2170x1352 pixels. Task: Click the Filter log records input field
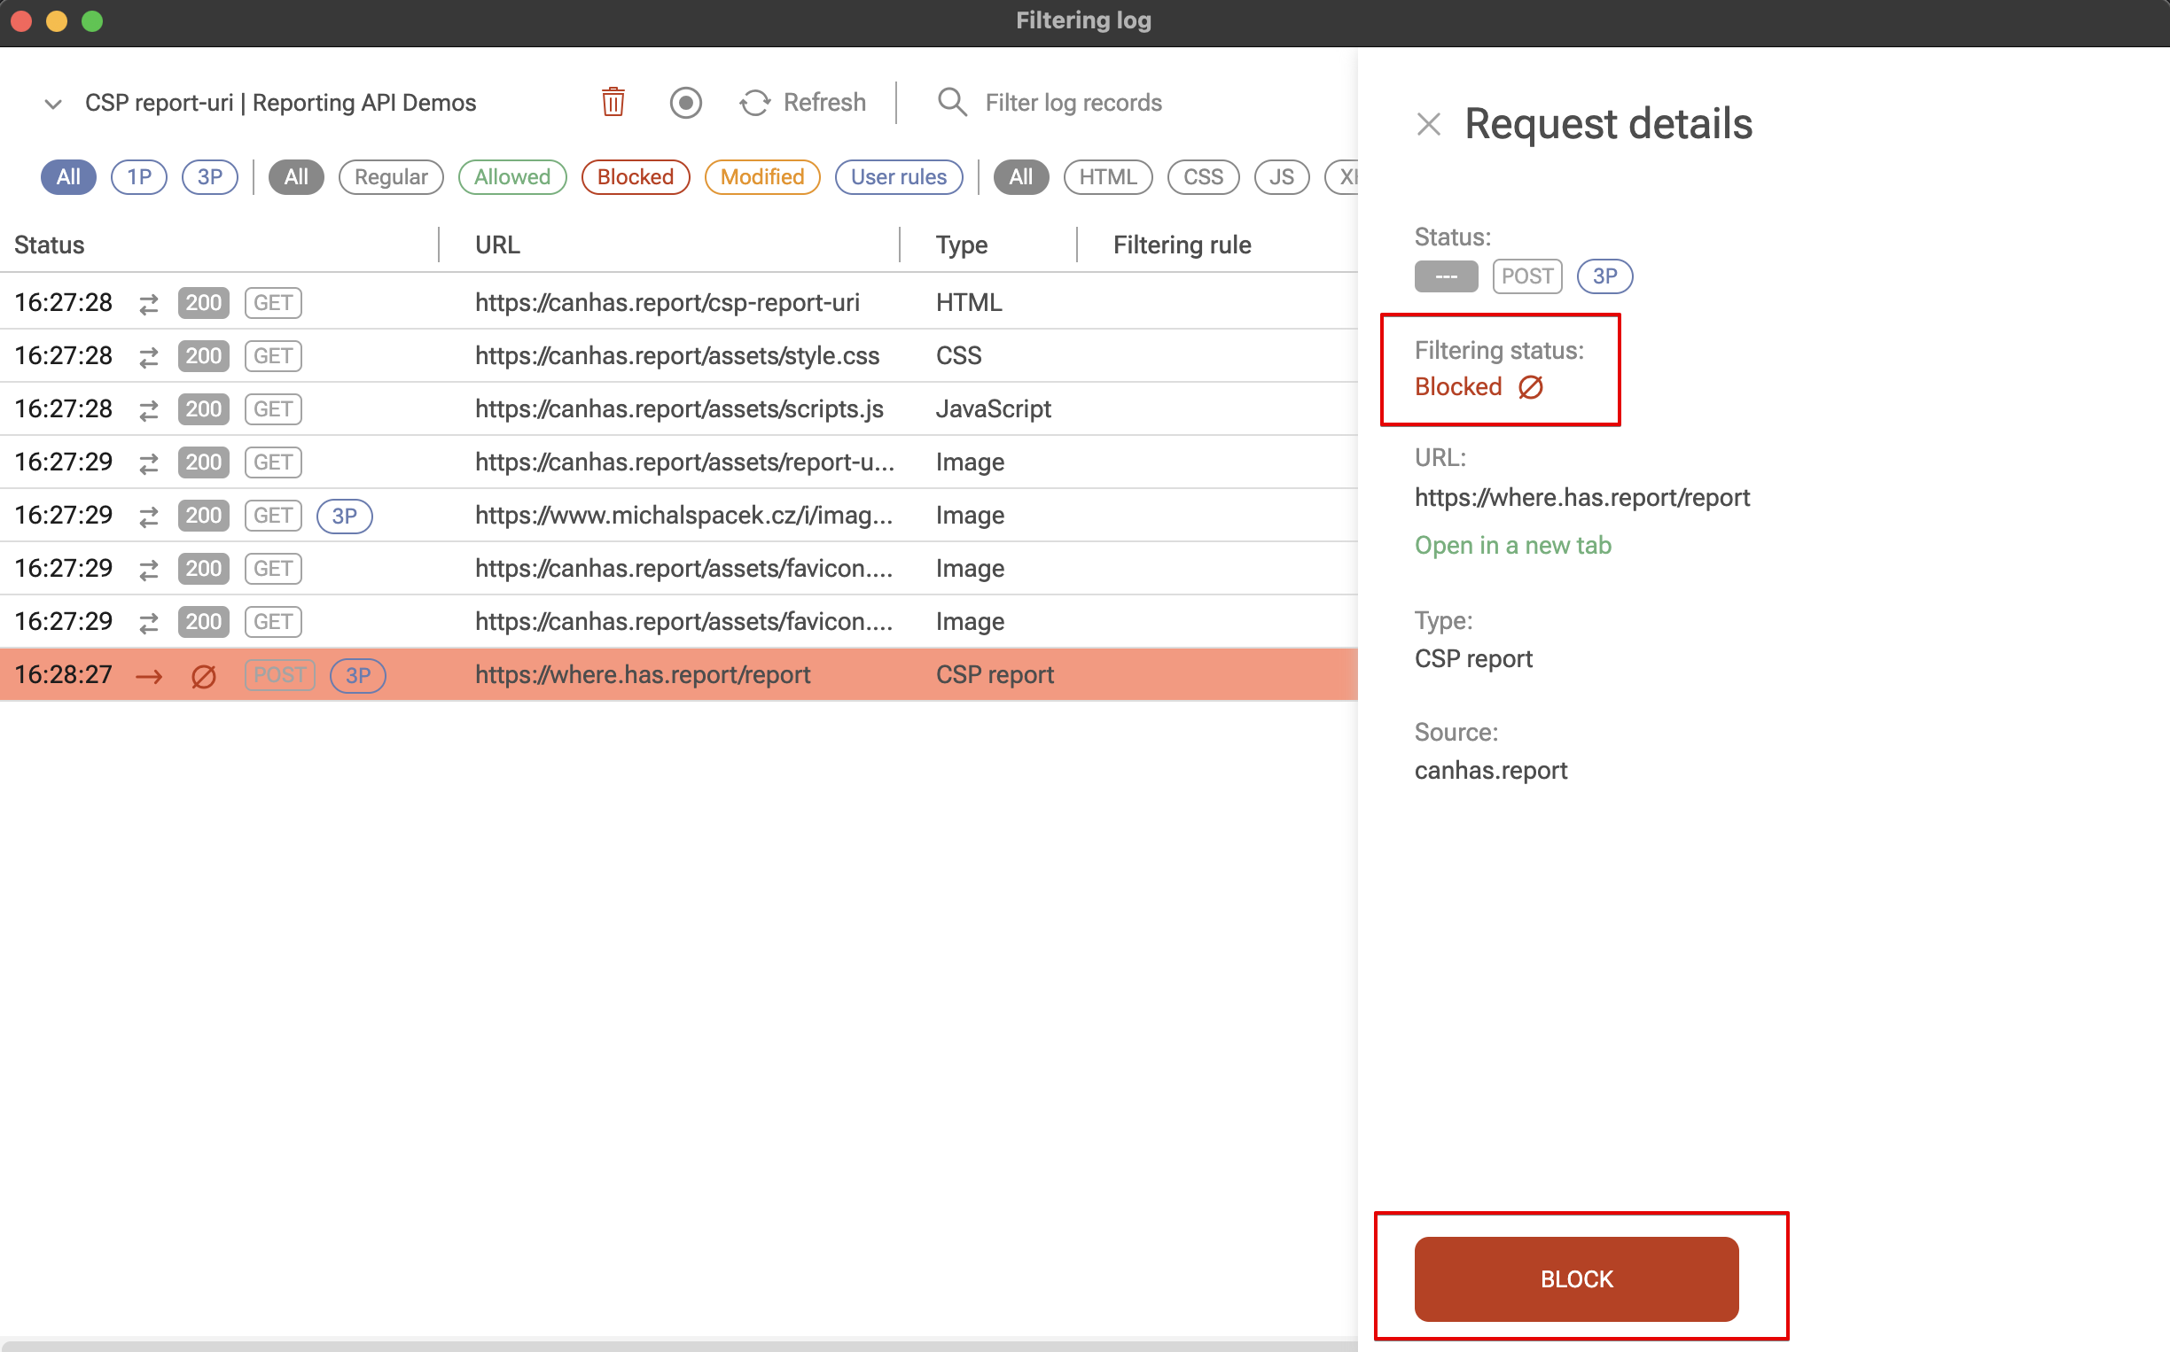(1073, 102)
